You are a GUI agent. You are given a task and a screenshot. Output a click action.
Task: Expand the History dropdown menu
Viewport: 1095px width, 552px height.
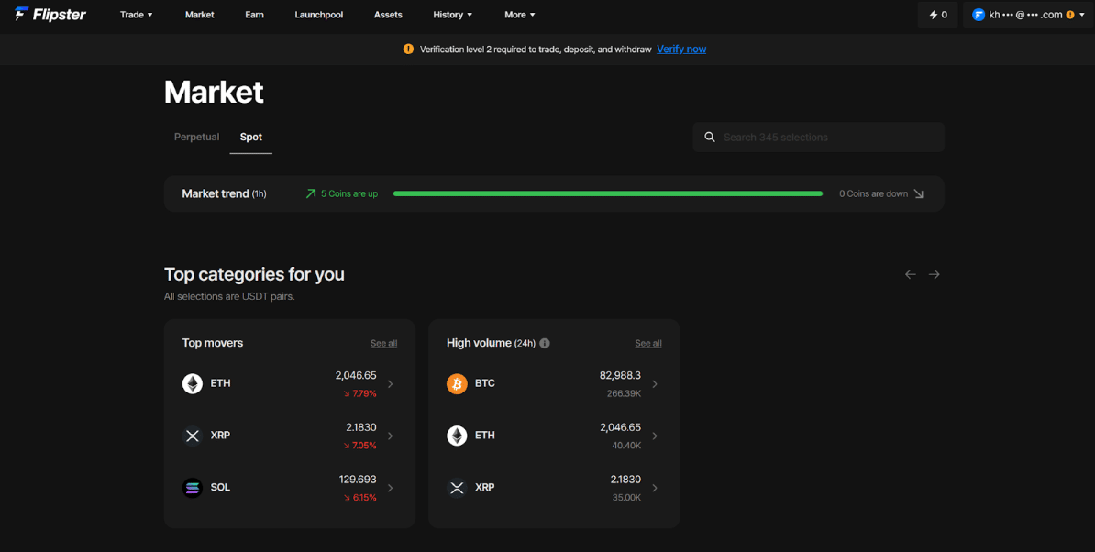pos(452,15)
